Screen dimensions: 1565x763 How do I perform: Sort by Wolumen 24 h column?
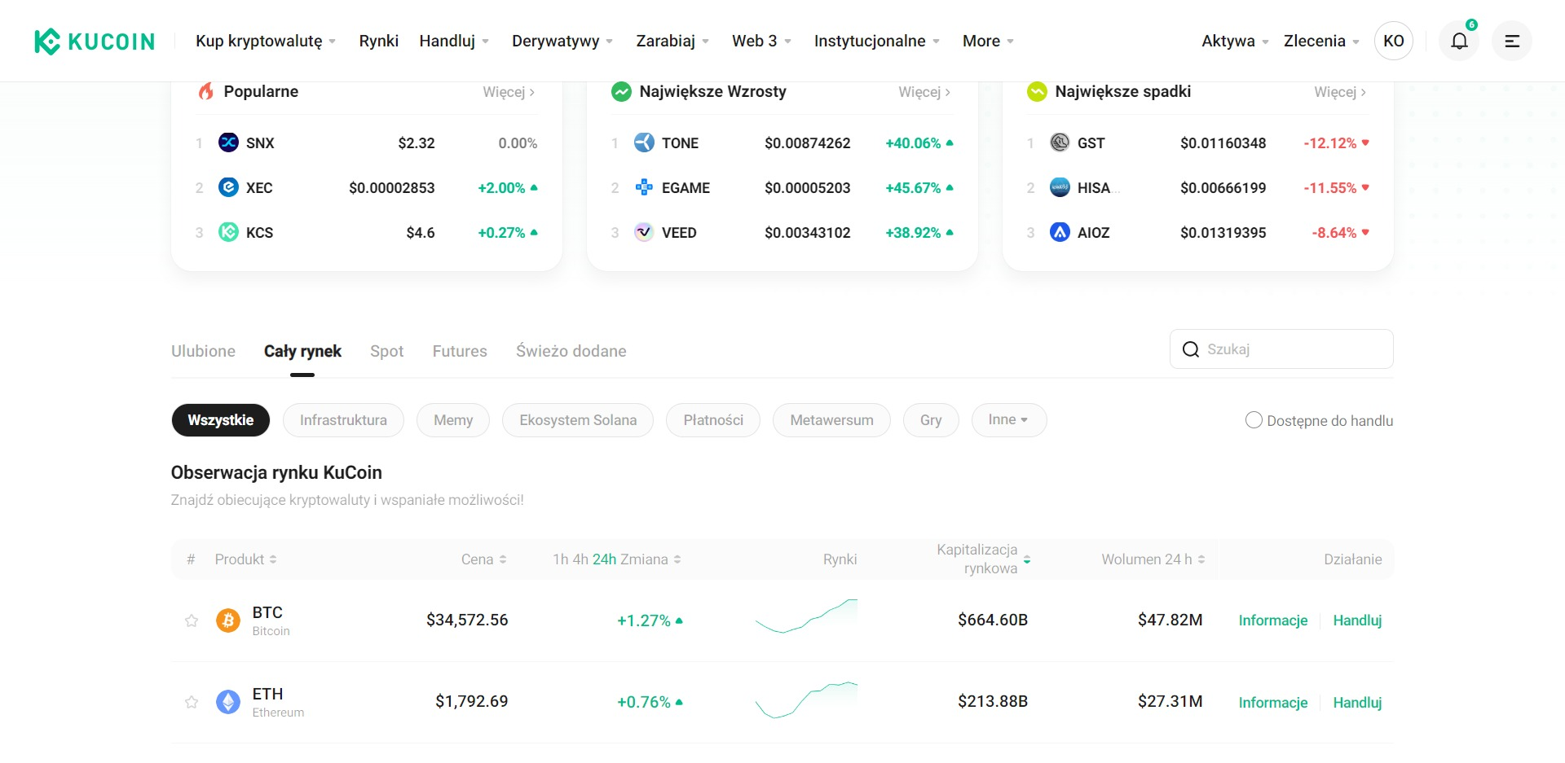click(1153, 559)
